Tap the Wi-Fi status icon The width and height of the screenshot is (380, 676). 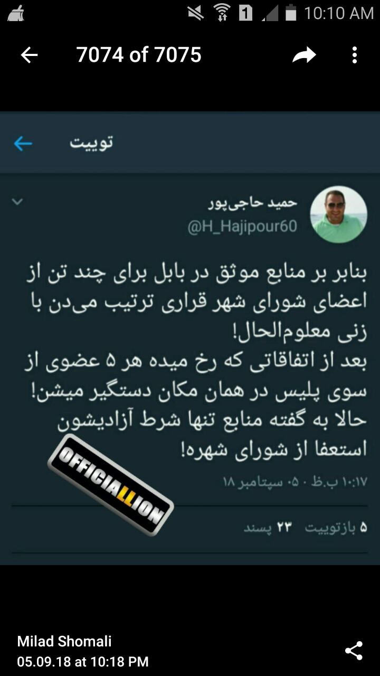221,13
